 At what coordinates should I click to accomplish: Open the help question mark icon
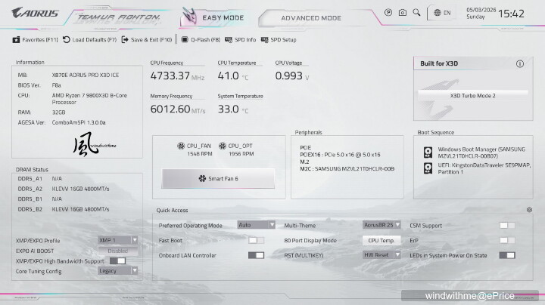(x=388, y=13)
